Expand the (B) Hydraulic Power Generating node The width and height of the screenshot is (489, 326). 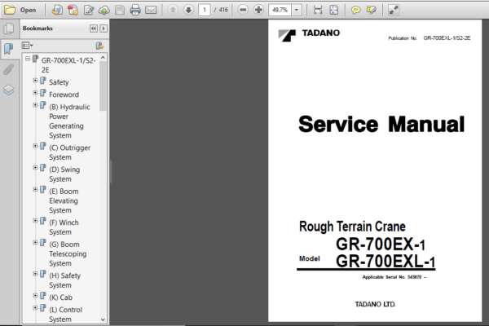[35, 105]
